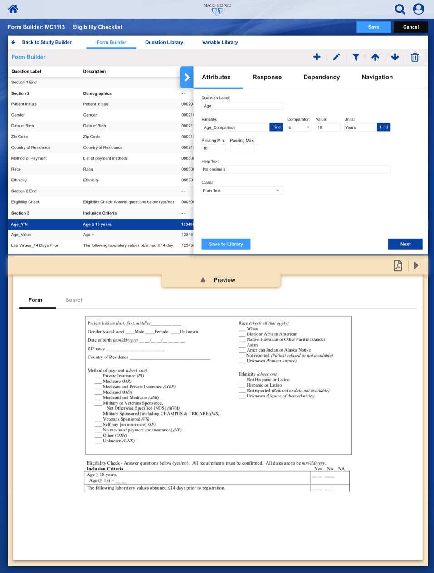
Task: Open Variable Library tab
Action: click(220, 42)
